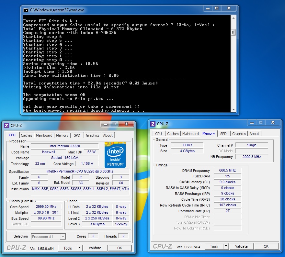
Task: Switch to CPU tab in right CPU-Z
Action: (x=158, y=133)
